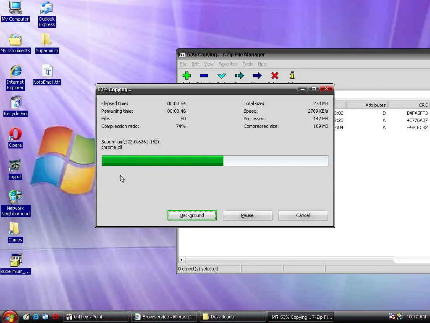Image resolution: width=430 pixels, height=323 pixels.
Task: Open the View menu in 7-Zip
Action: (x=209, y=64)
